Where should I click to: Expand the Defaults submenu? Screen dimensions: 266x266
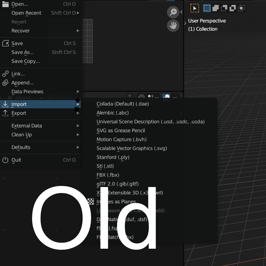tap(78, 147)
